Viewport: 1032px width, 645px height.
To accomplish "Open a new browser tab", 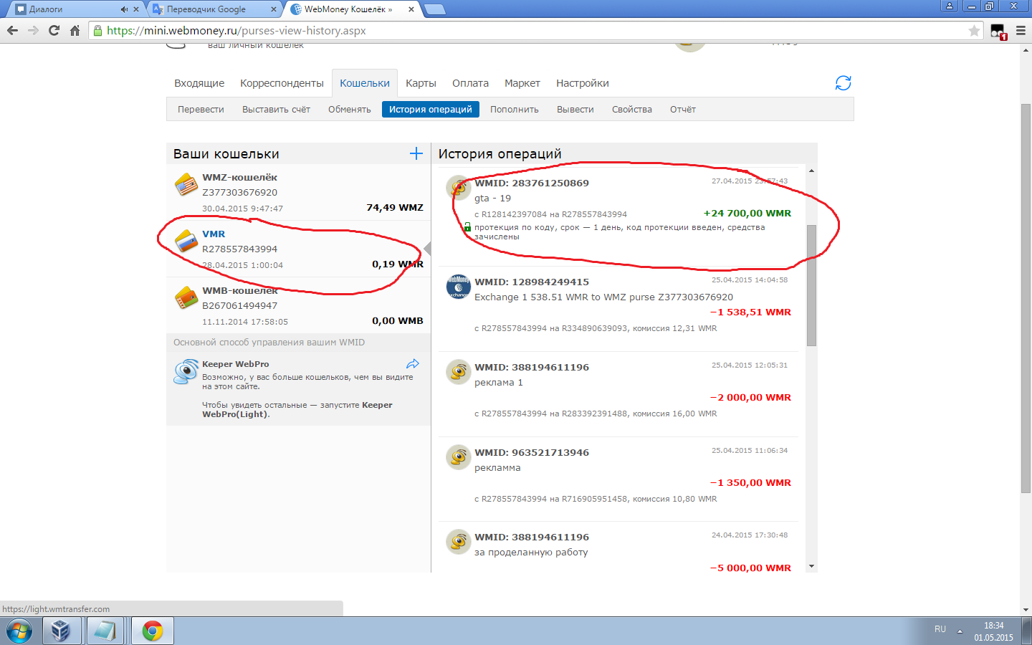I will (434, 9).
